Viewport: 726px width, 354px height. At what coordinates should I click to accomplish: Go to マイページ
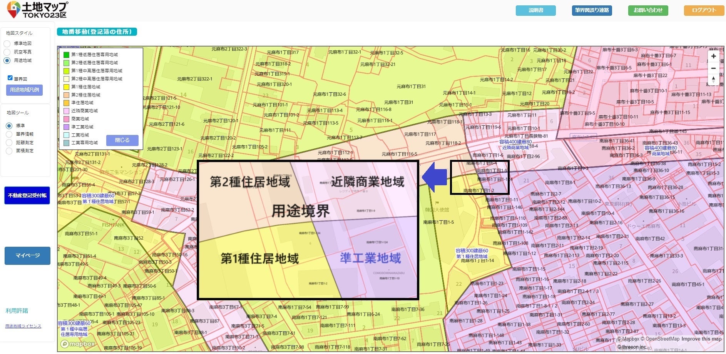[27, 256]
